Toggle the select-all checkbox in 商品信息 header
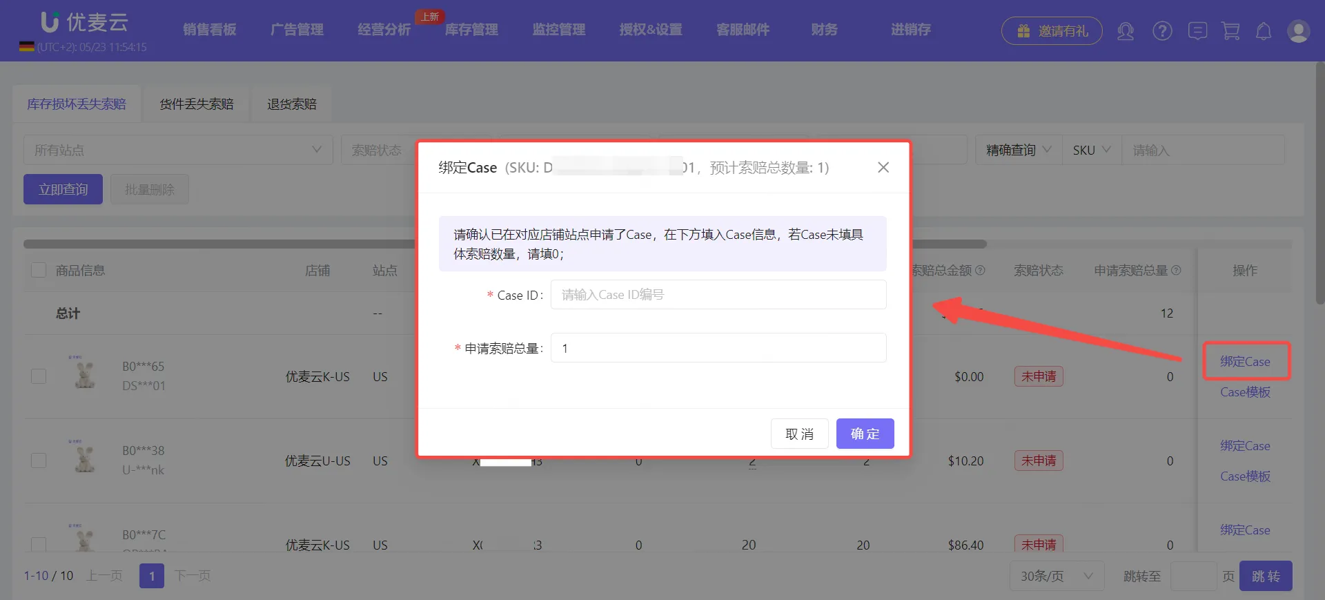This screenshot has width=1325, height=600. pos(39,270)
